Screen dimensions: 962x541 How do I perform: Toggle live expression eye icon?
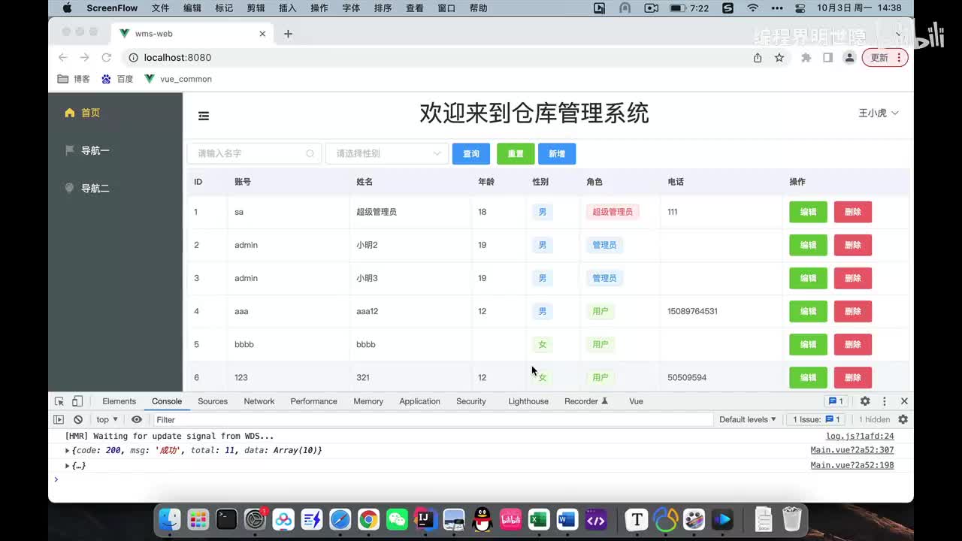(137, 419)
